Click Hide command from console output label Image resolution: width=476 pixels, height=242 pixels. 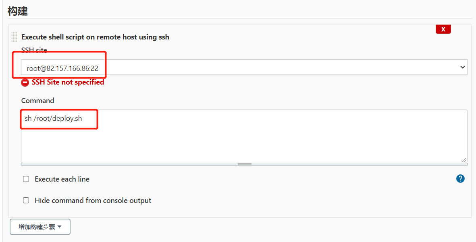pyautogui.click(x=93, y=201)
